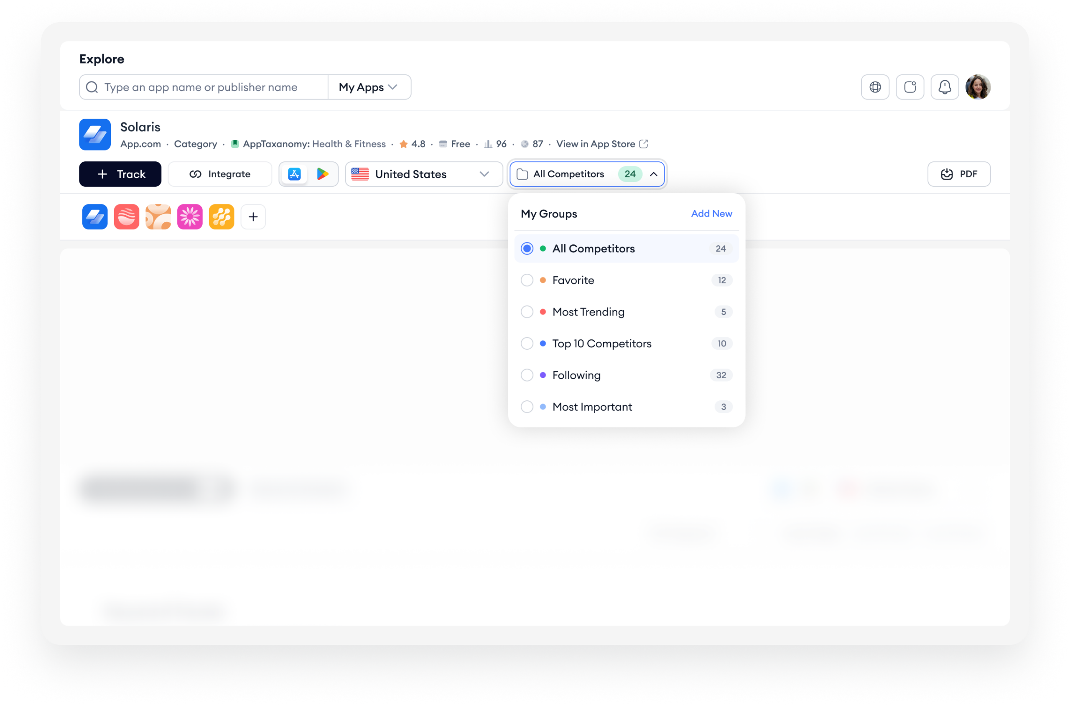Select the Favorite group radio button
Screen dimensions: 1070x705
point(527,280)
